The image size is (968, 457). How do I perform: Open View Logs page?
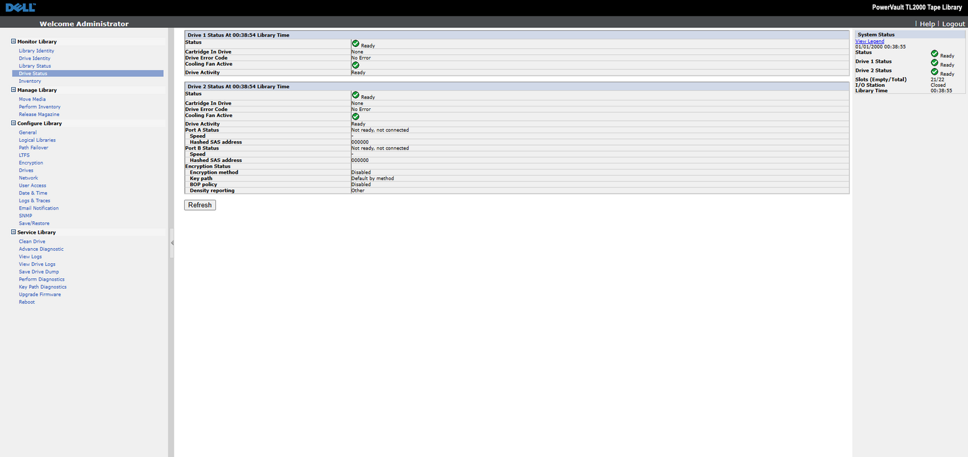[x=30, y=257]
